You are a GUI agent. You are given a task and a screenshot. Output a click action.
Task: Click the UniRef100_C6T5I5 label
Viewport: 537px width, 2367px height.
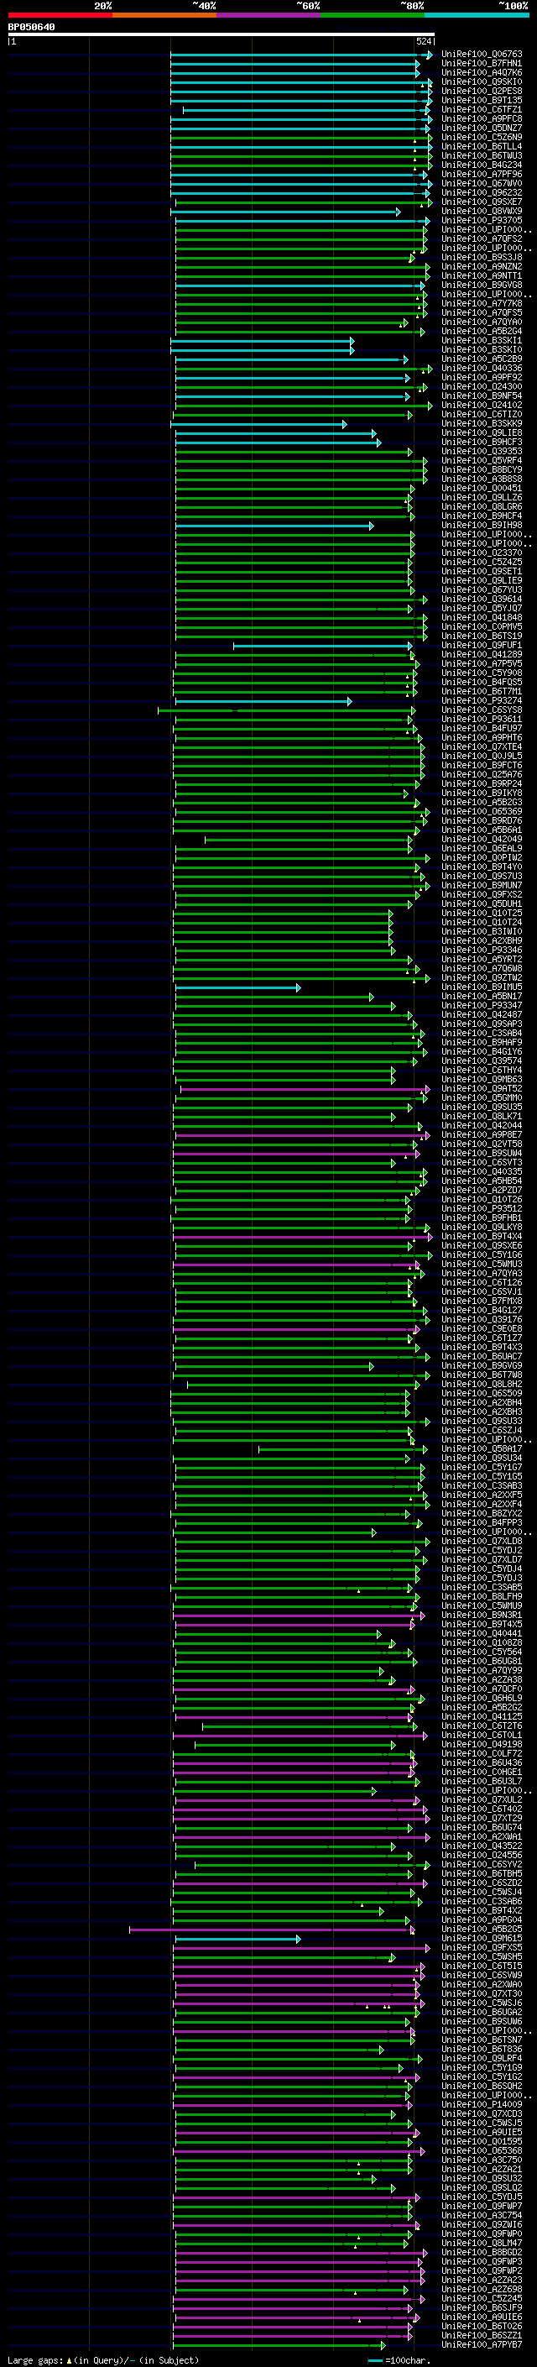[482, 1967]
